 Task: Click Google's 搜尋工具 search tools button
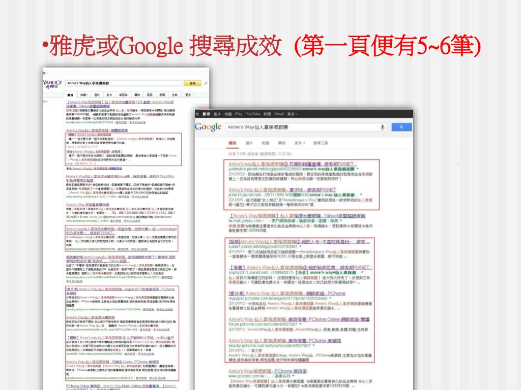coord(321,143)
